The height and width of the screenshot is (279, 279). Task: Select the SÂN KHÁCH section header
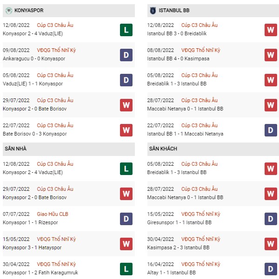tap(213, 149)
